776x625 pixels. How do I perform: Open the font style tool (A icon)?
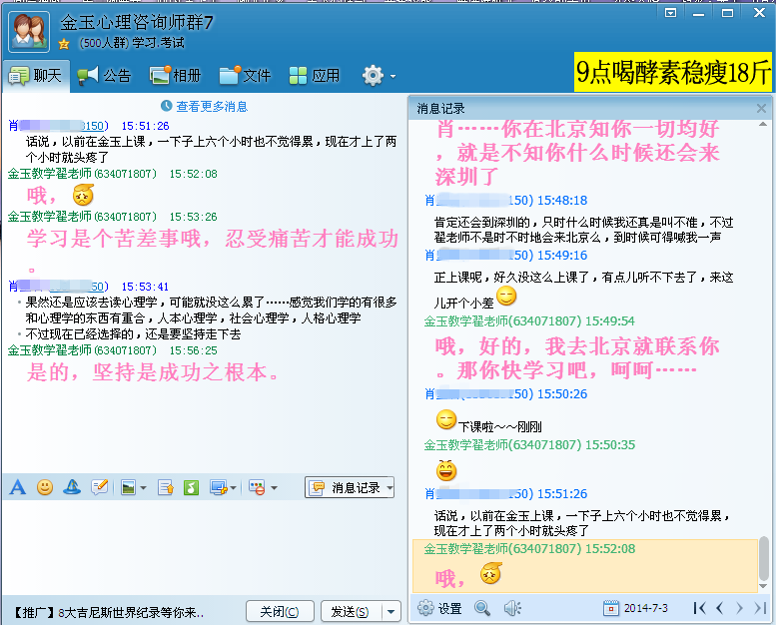[x=17, y=487]
